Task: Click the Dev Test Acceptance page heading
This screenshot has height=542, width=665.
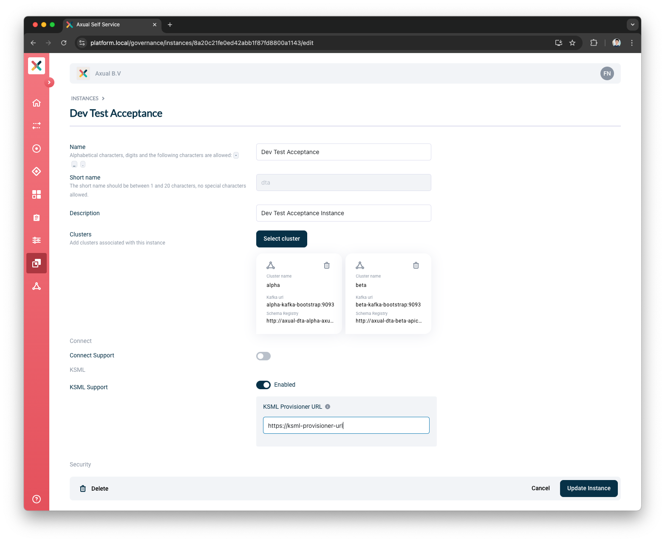Action: (x=116, y=113)
